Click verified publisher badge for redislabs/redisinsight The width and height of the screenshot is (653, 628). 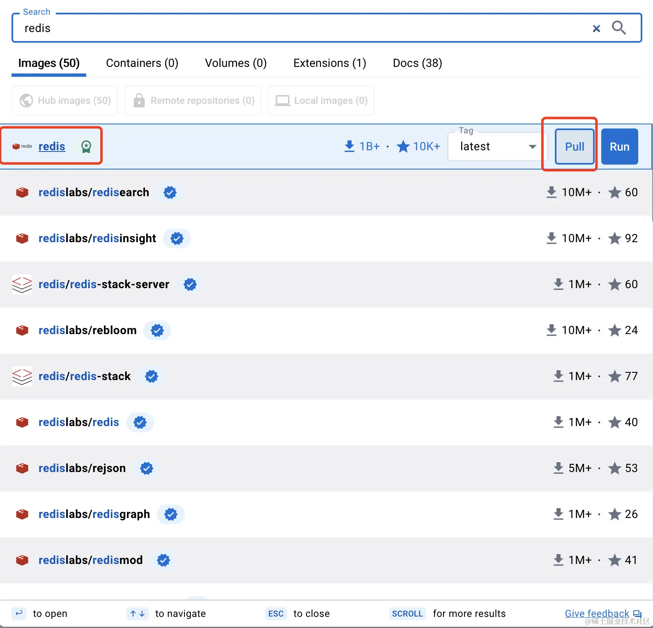pyautogui.click(x=177, y=238)
